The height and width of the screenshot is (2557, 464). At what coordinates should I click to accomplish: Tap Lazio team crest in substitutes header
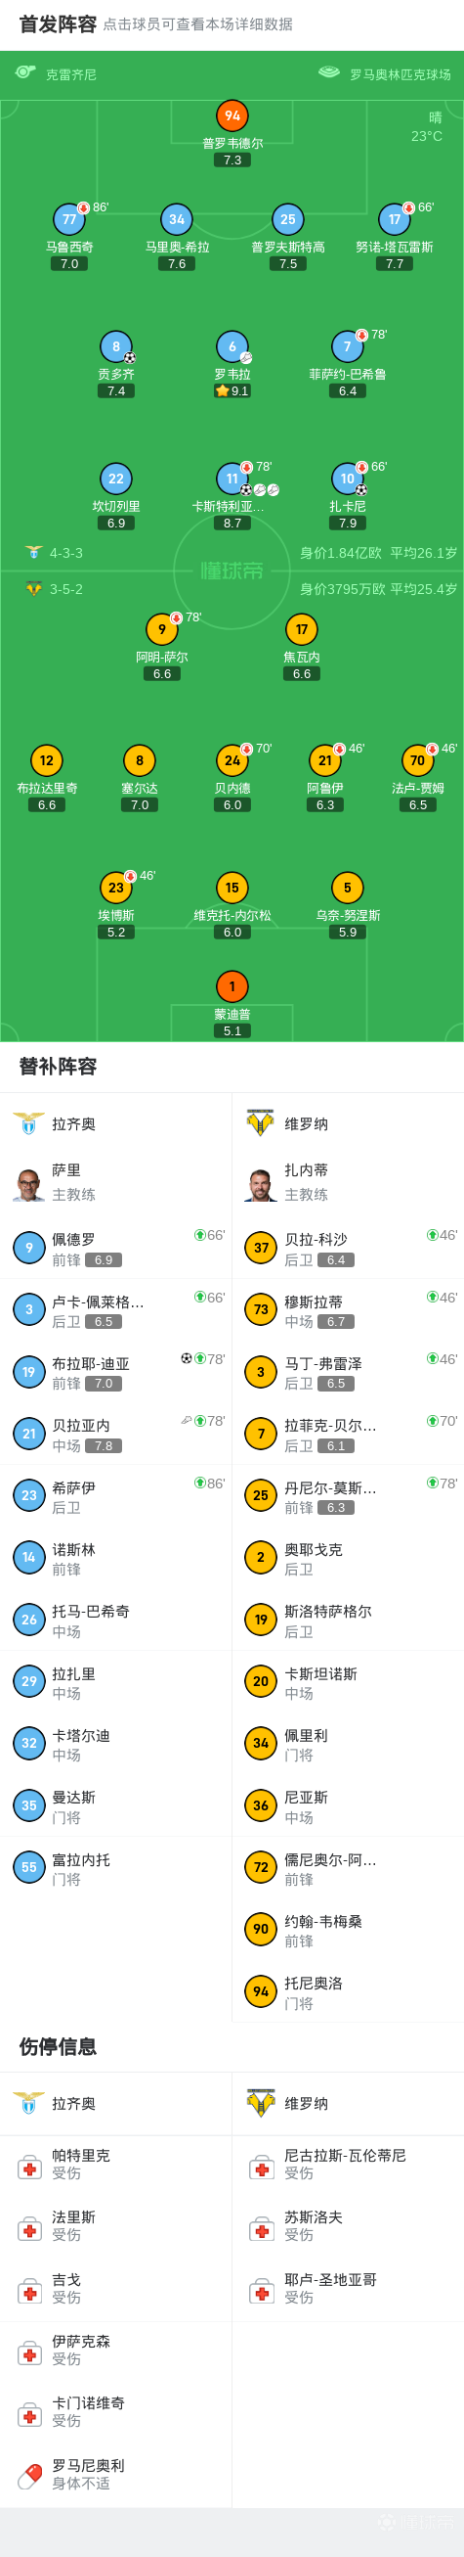coord(28,1123)
